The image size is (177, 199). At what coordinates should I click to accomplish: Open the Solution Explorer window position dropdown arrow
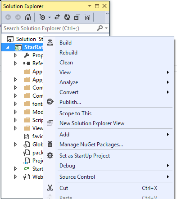click(90, 6)
